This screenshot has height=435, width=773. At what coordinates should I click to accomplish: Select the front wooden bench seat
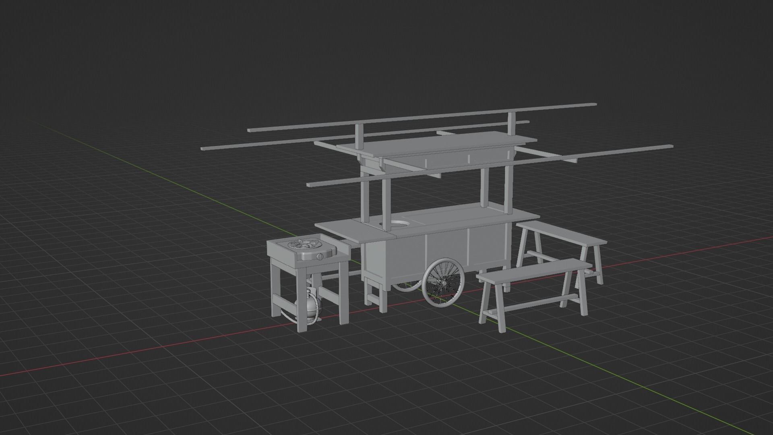pos(533,270)
